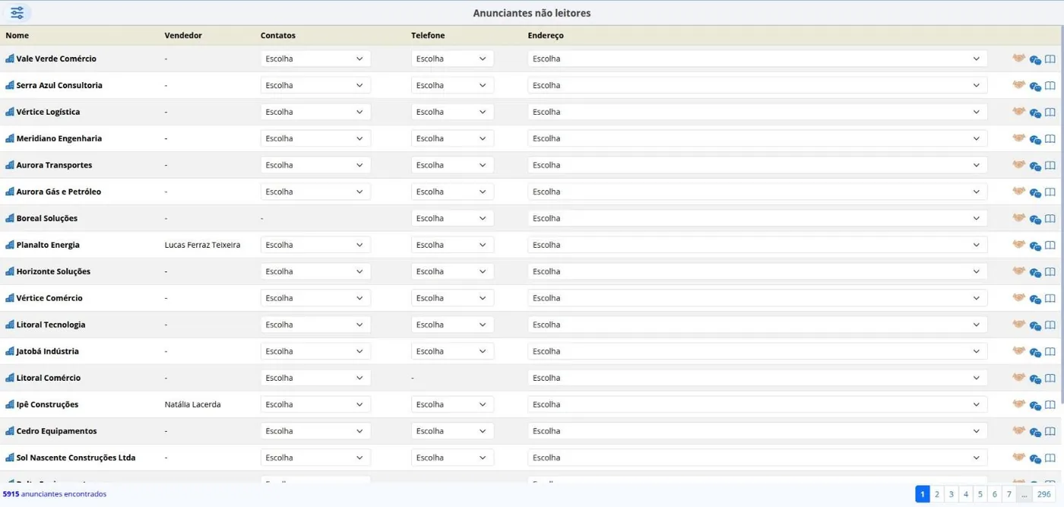Click the Endereço column header
Screen dimensions: 1064x507
click(546, 36)
